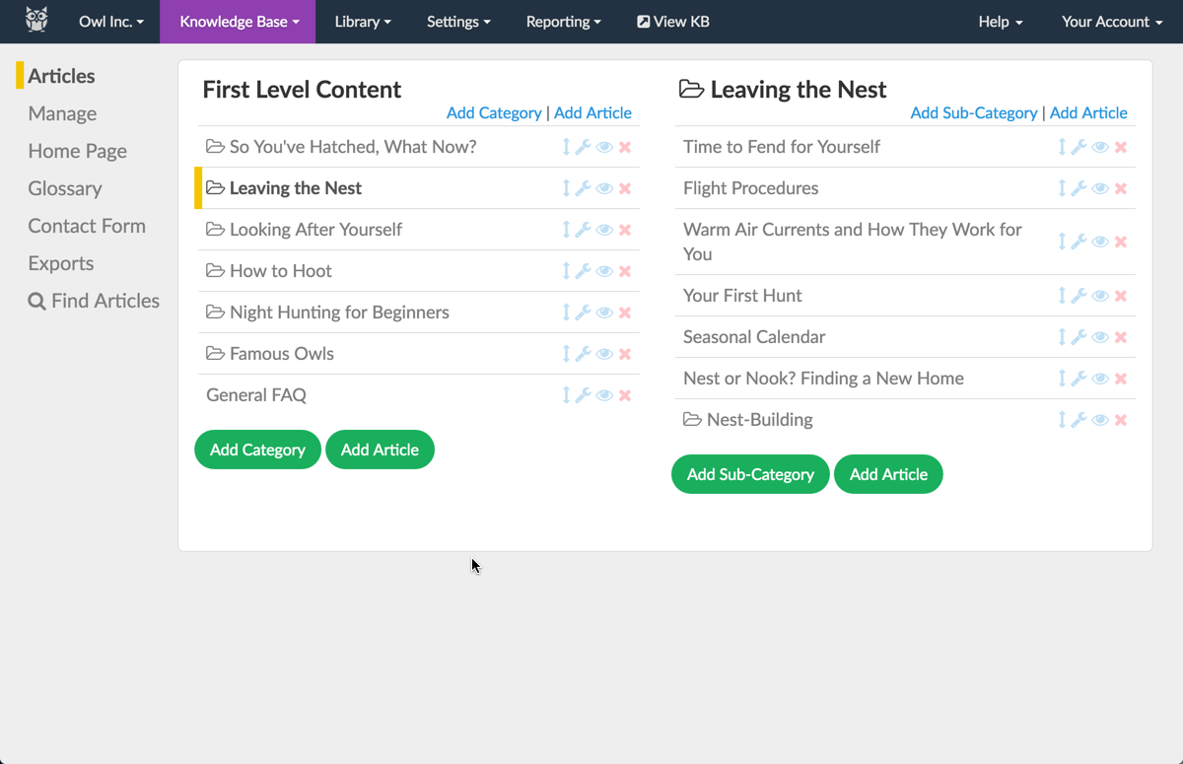Click the highlighted yellow marker beside "Leaving the Nest"

[x=197, y=187]
